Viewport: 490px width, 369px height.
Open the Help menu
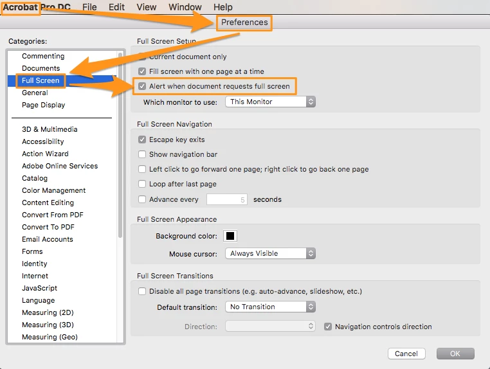[x=222, y=7]
